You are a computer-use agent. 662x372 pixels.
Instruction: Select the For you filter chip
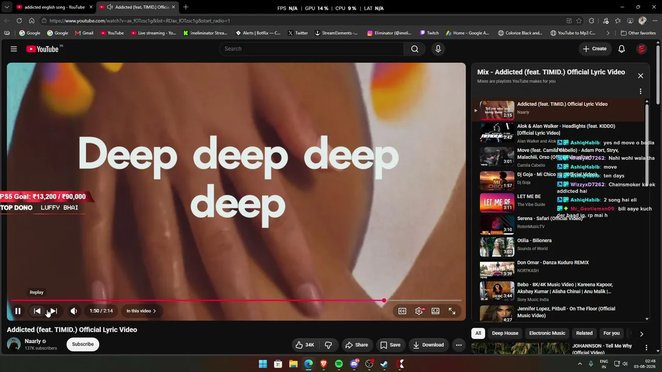pyautogui.click(x=611, y=333)
